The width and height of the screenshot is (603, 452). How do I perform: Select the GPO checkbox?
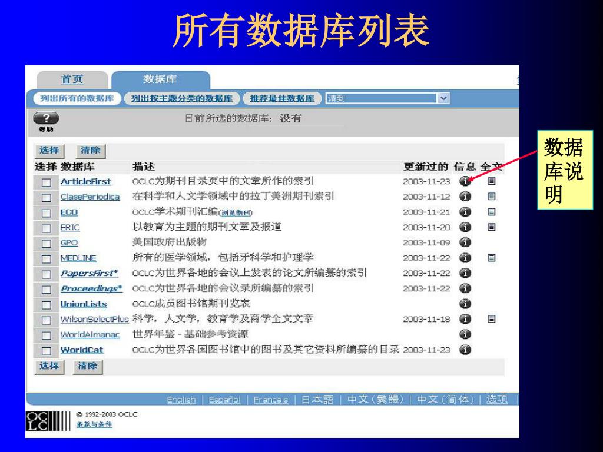46,244
